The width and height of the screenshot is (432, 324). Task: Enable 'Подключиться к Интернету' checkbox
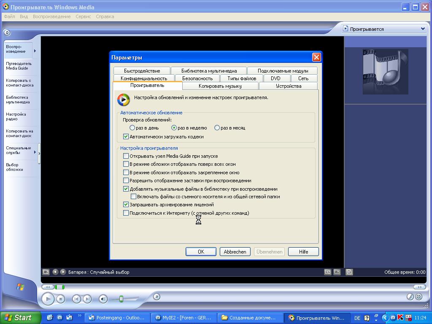pyautogui.click(x=126, y=213)
